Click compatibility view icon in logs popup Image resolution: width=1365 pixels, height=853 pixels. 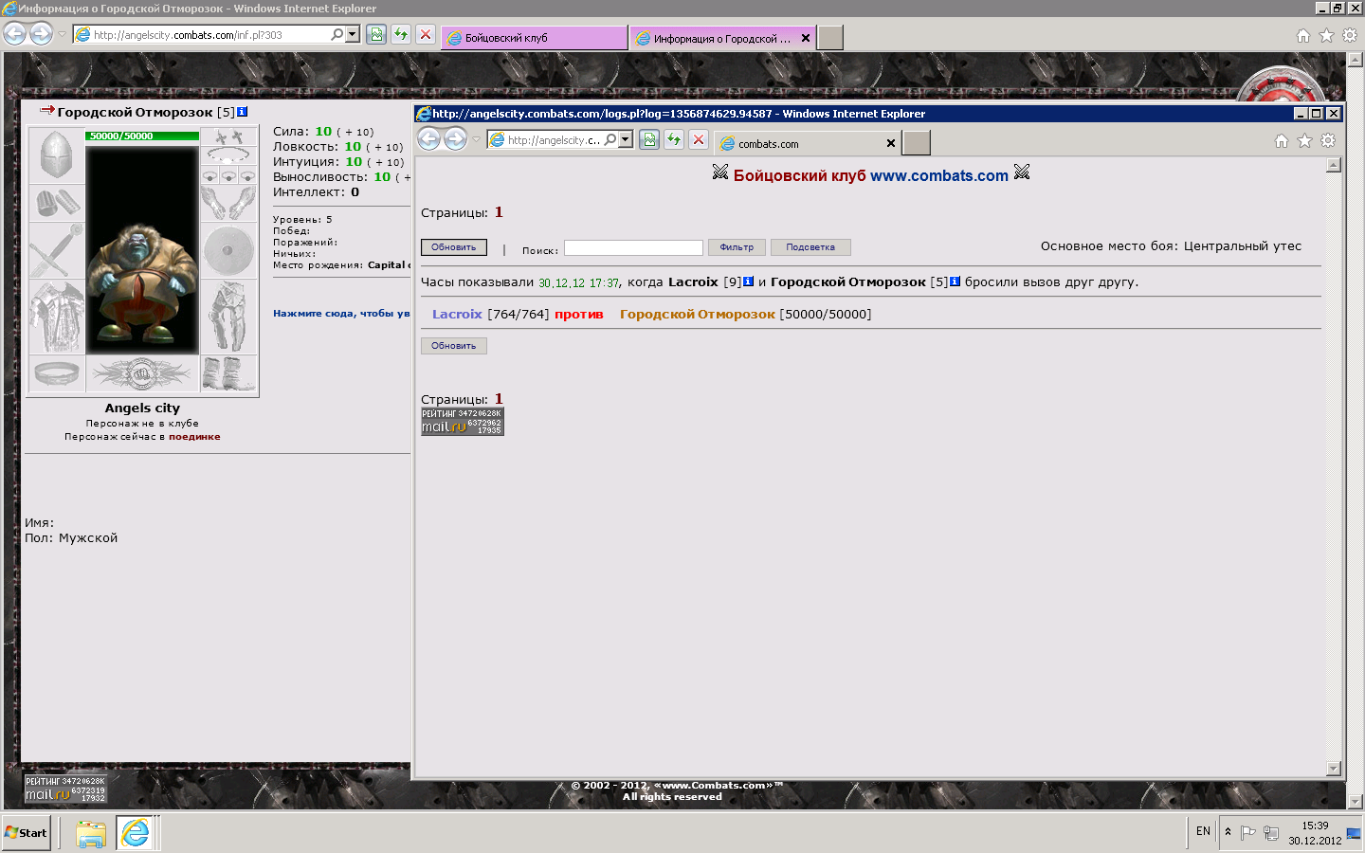(649, 139)
